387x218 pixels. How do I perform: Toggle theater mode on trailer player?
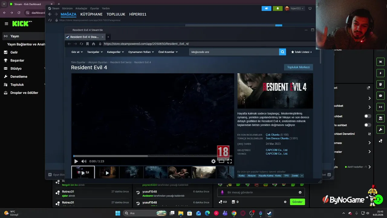221,161
